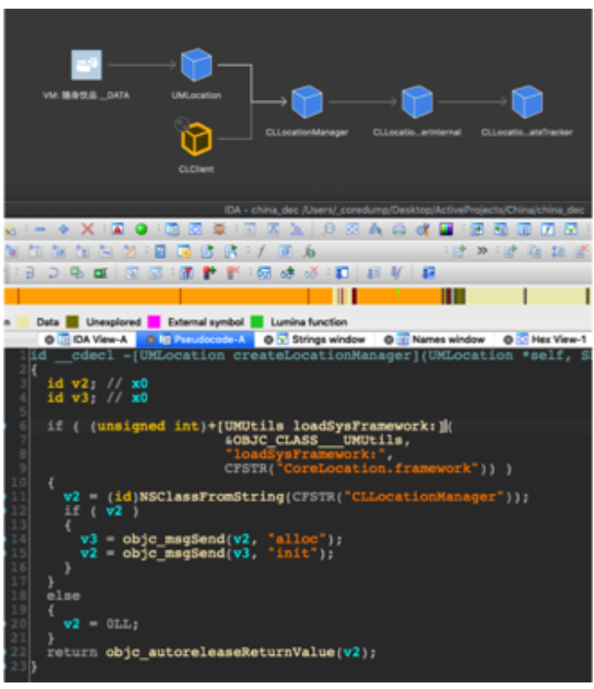
Task: Click the Lumina function green swatch
Action: [x=257, y=322]
